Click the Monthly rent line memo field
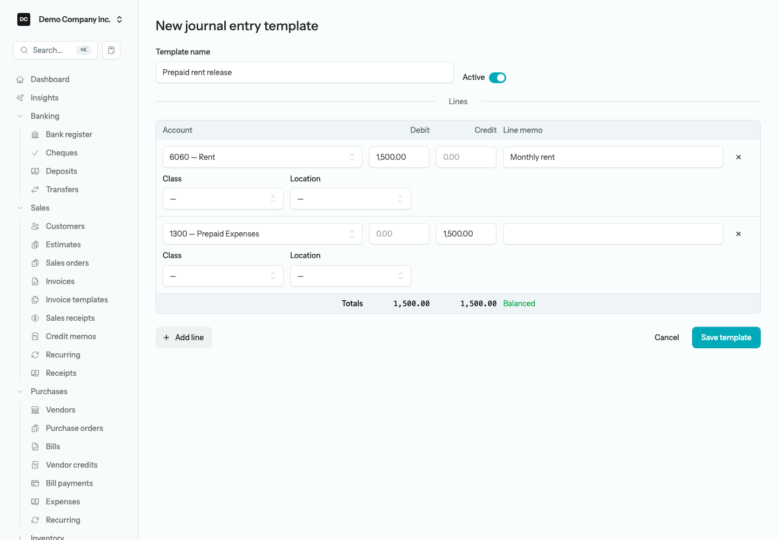The image size is (778, 540). point(613,157)
